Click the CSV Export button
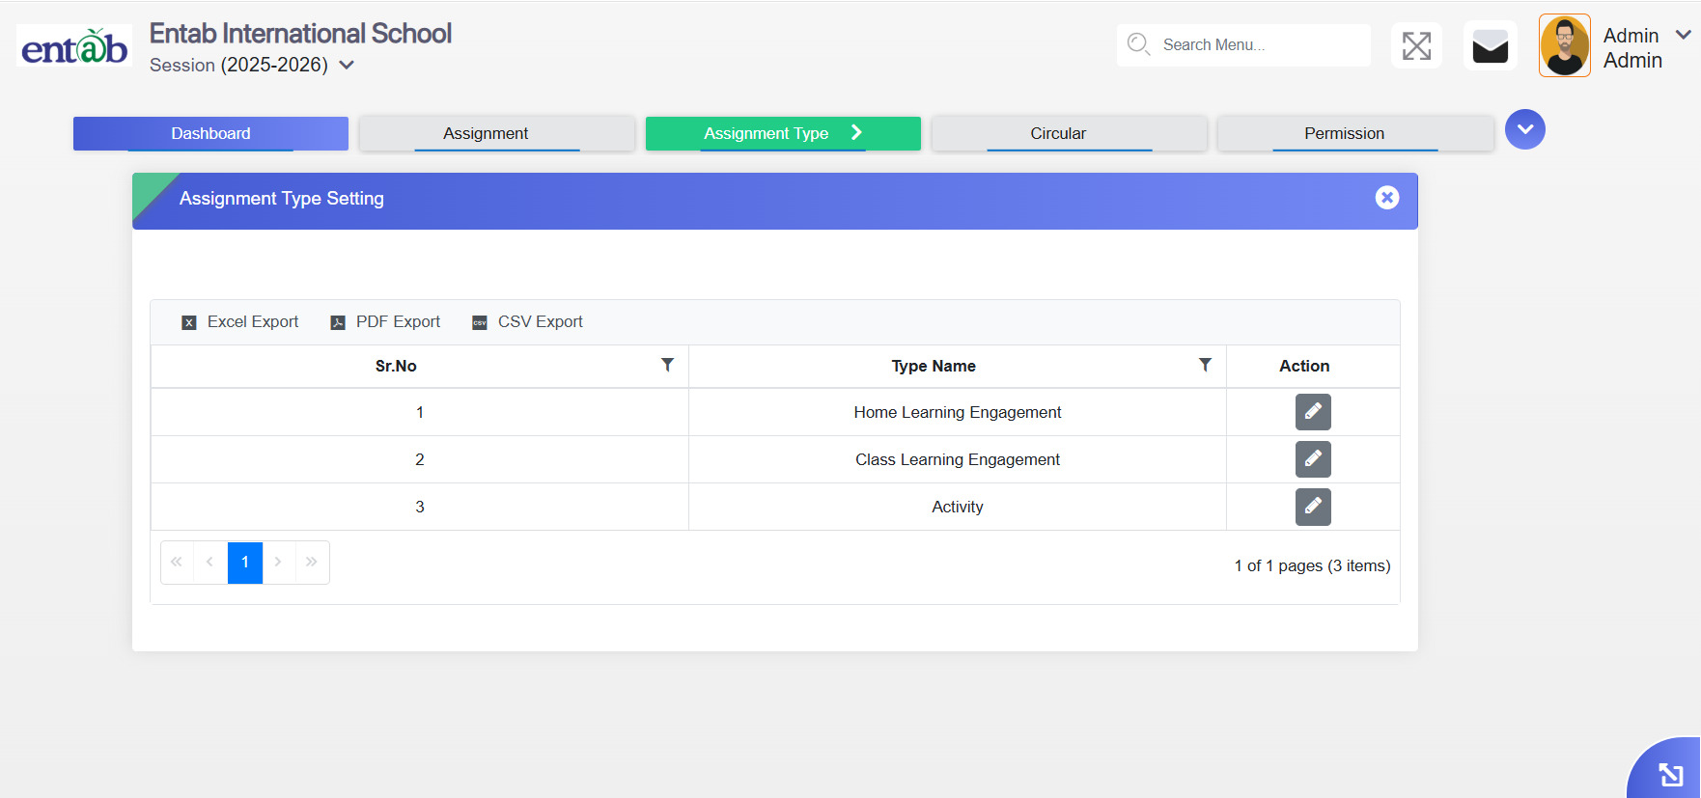1701x798 pixels. pos(527,322)
